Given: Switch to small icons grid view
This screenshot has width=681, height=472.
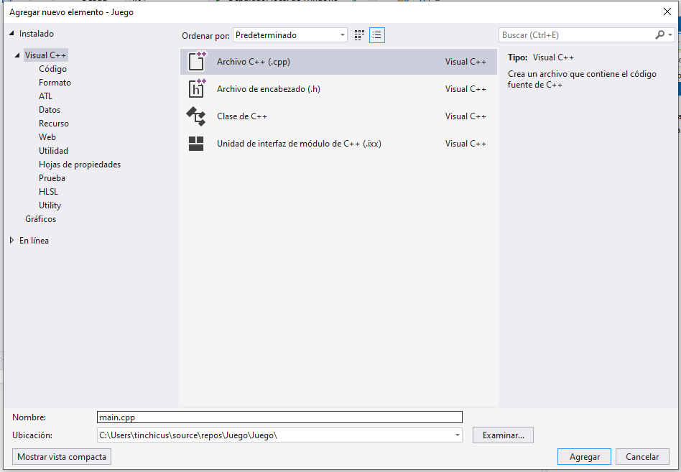Looking at the screenshot, I should [x=360, y=35].
